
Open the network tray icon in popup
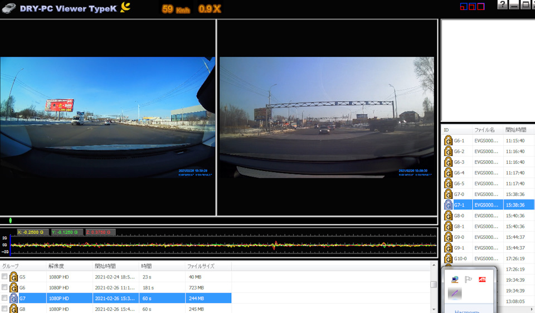(x=455, y=280)
